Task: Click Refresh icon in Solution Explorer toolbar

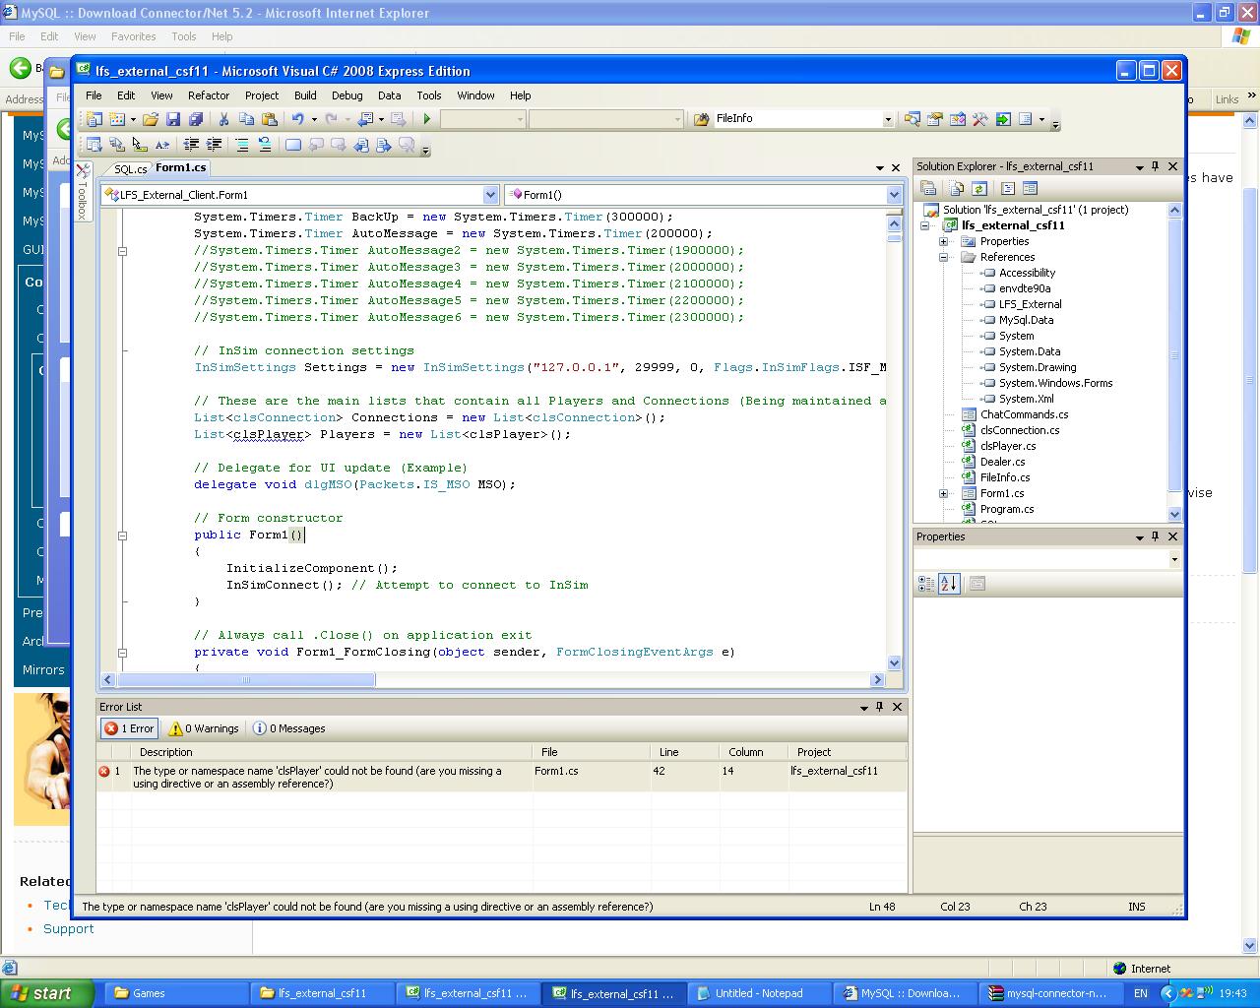Action: click(979, 188)
